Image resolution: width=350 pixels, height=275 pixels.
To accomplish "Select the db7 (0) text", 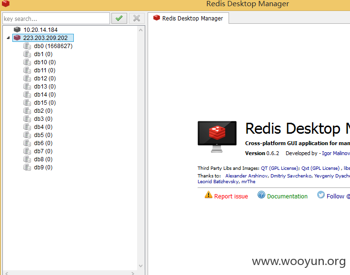I will (x=43, y=151).
